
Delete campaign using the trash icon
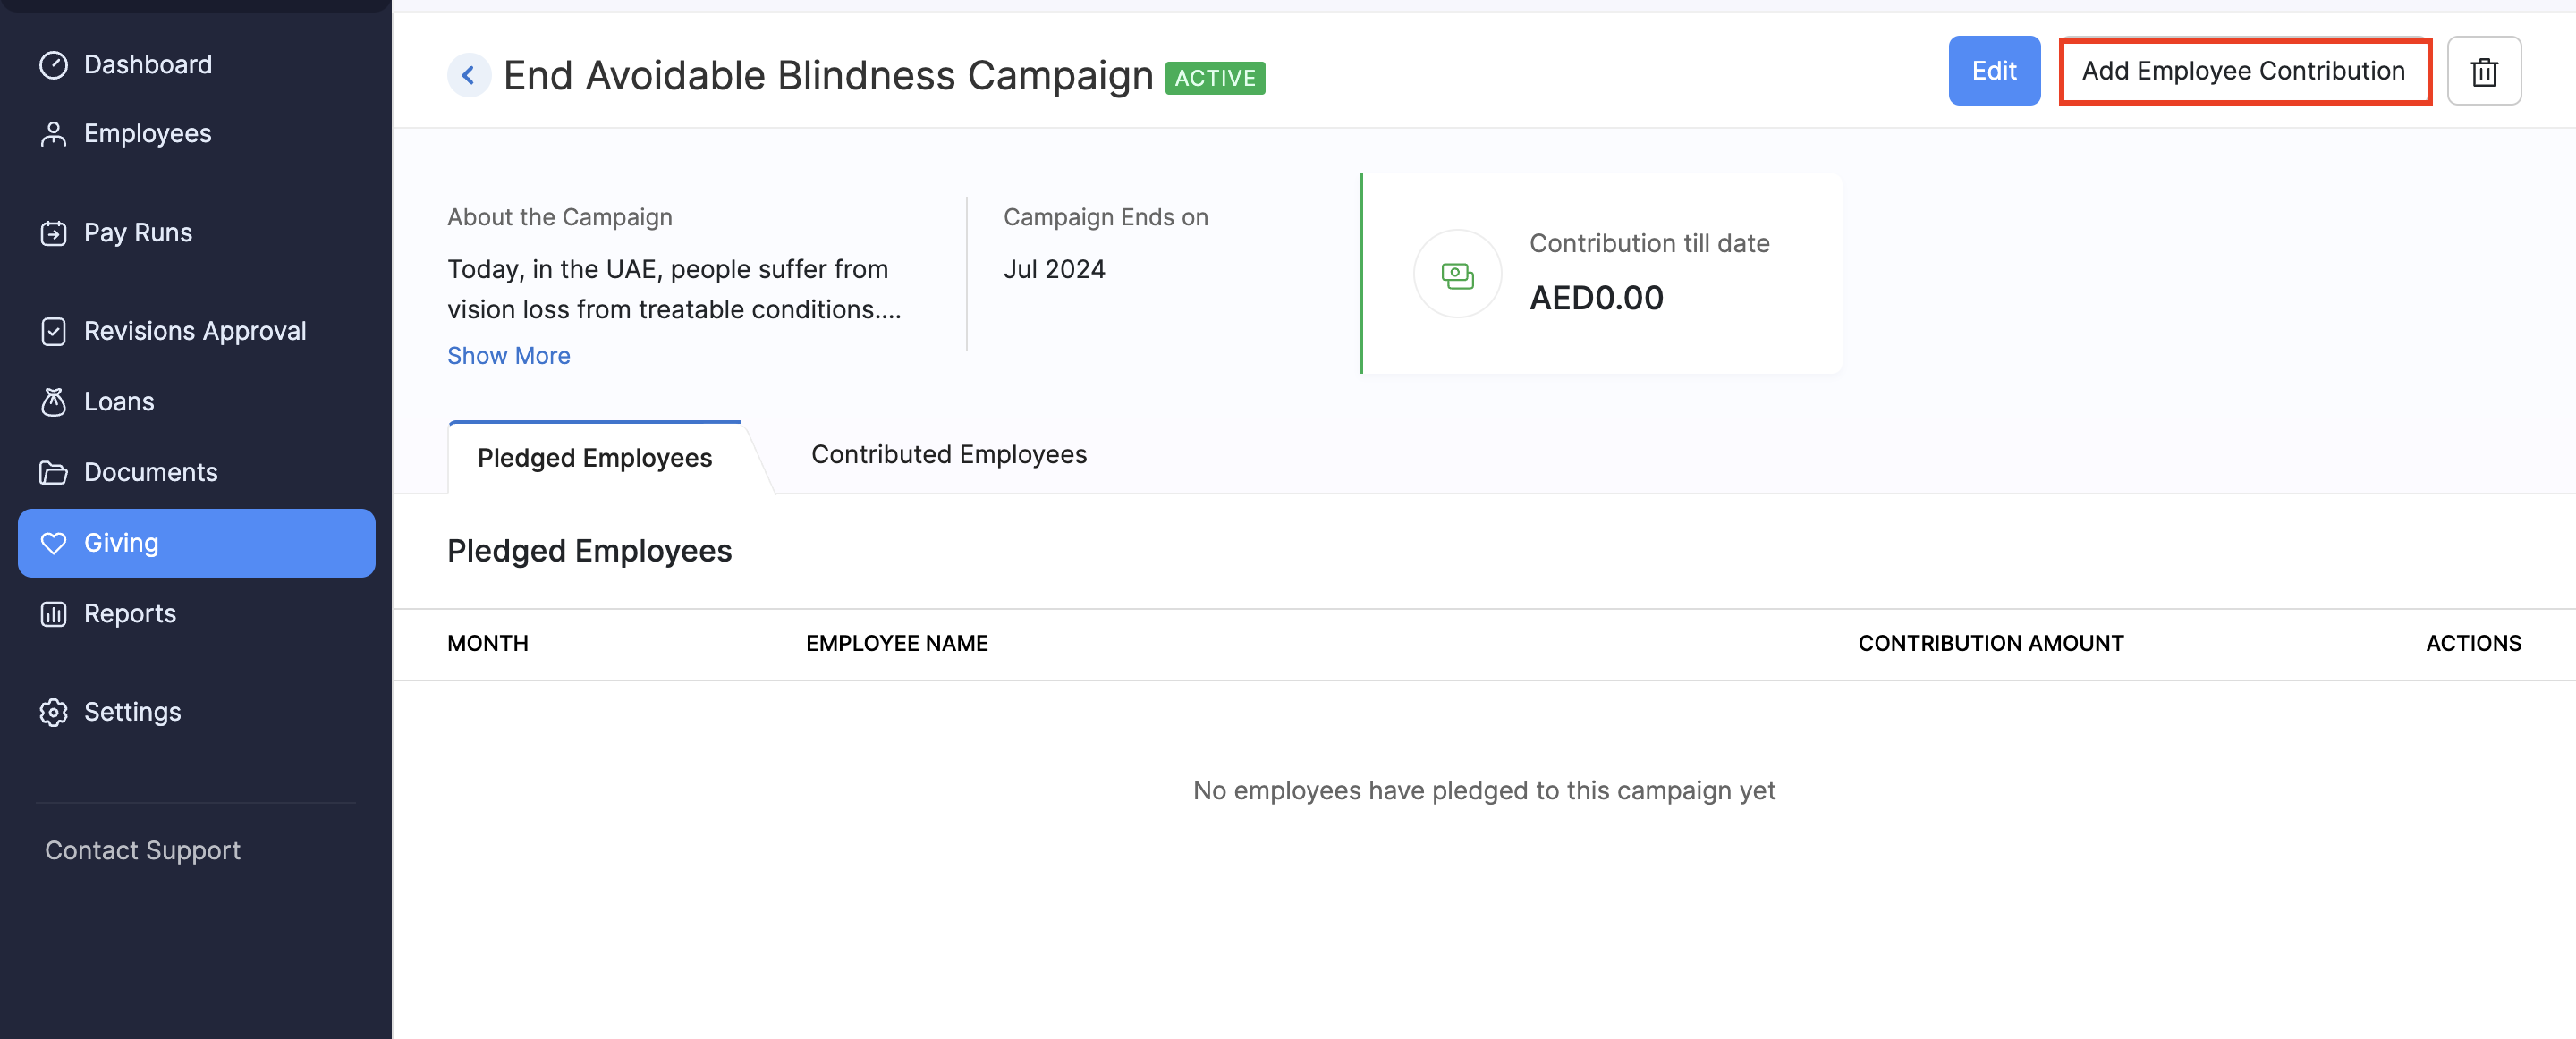pyautogui.click(x=2483, y=71)
